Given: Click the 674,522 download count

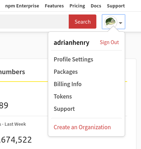Looking at the screenshot, I should pos(16,140).
